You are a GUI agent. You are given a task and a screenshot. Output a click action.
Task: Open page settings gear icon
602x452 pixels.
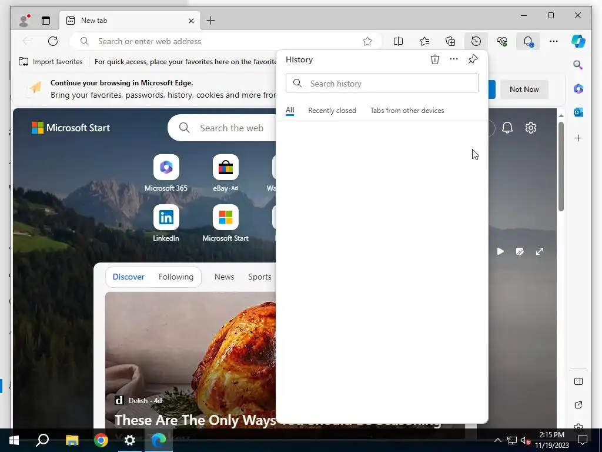click(531, 128)
